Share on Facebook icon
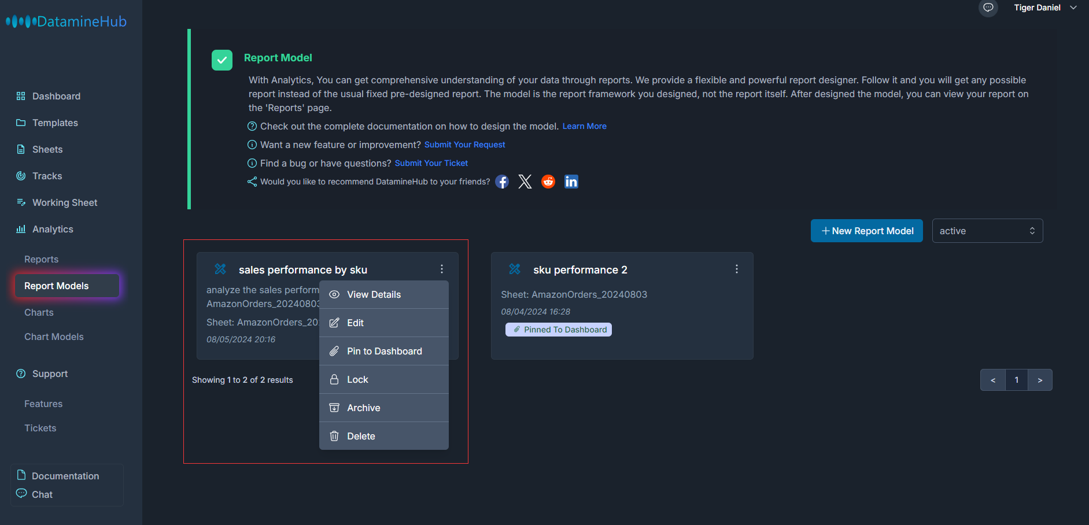Viewport: 1089px width, 525px height. click(x=502, y=182)
